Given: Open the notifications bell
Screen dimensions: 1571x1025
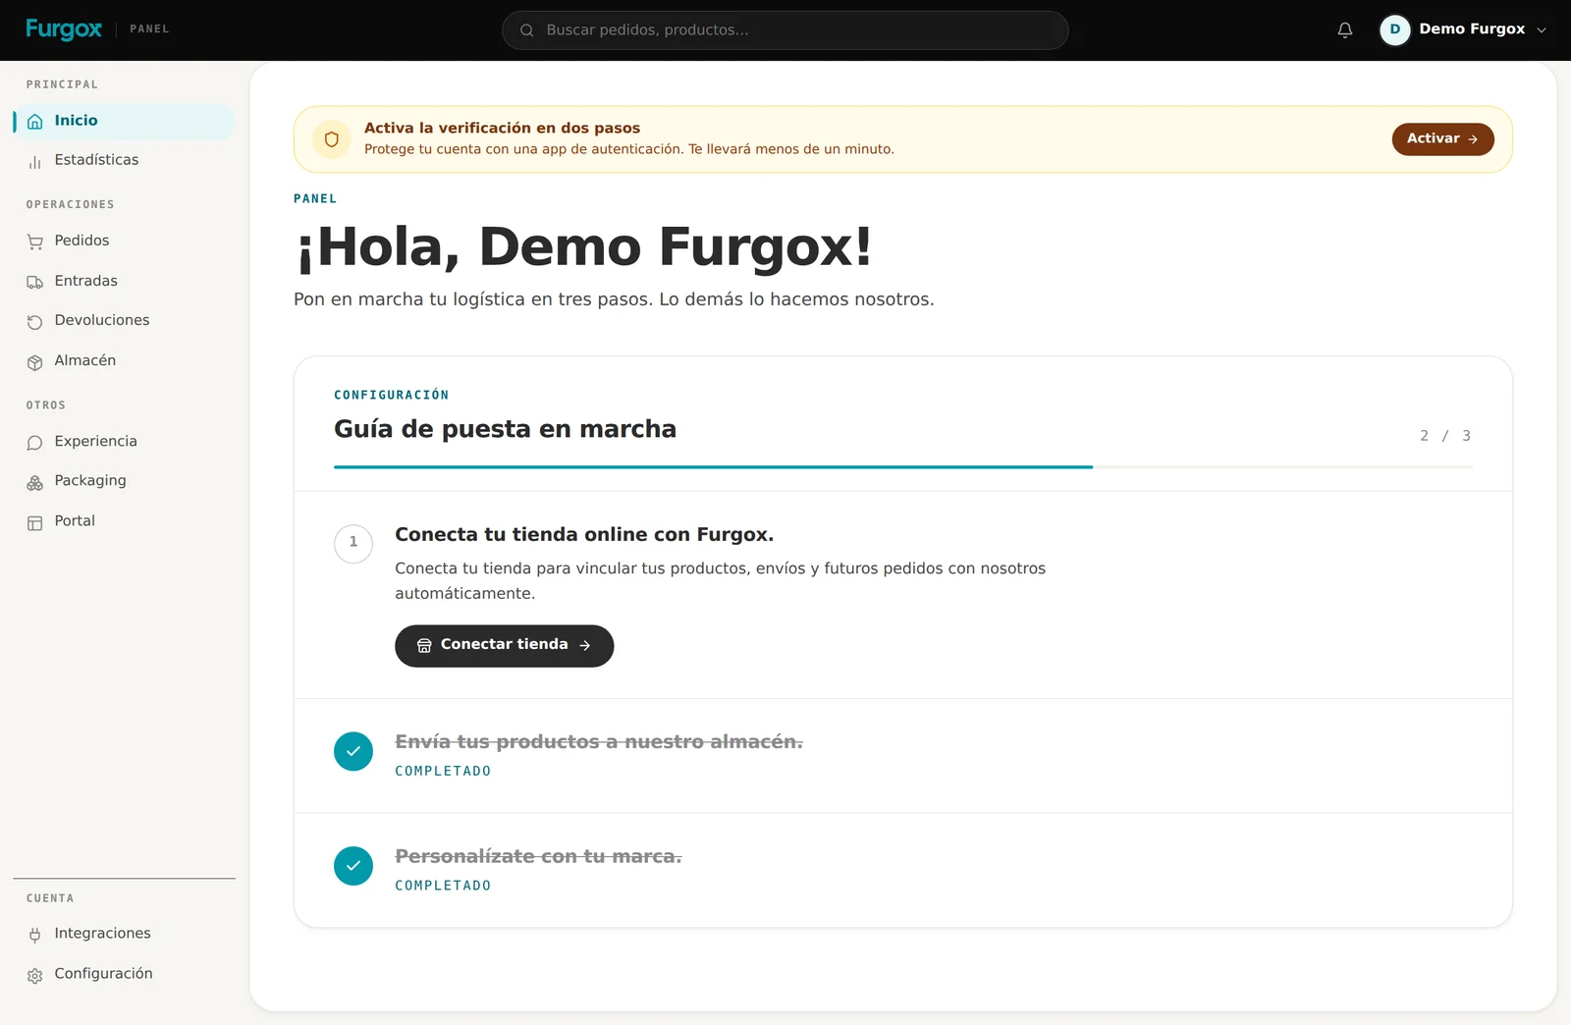Looking at the screenshot, I should 1345,29.
